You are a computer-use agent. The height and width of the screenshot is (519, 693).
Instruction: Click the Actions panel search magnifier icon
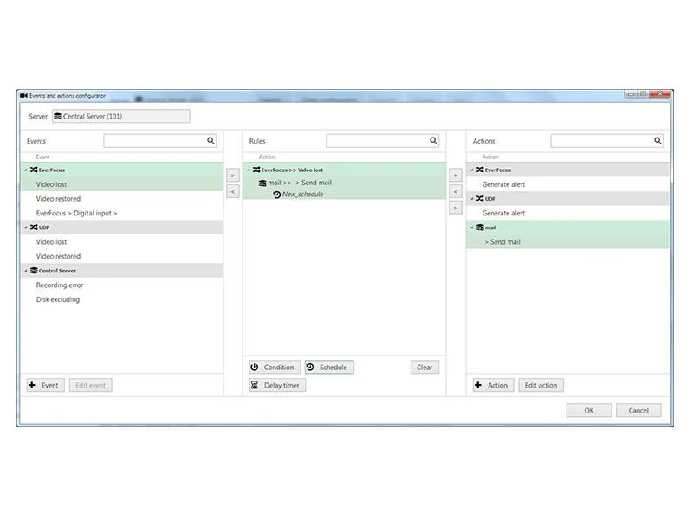coord(657,140)
